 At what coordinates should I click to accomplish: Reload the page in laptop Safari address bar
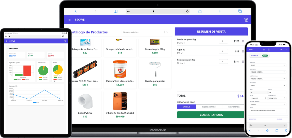pos(188,11)
